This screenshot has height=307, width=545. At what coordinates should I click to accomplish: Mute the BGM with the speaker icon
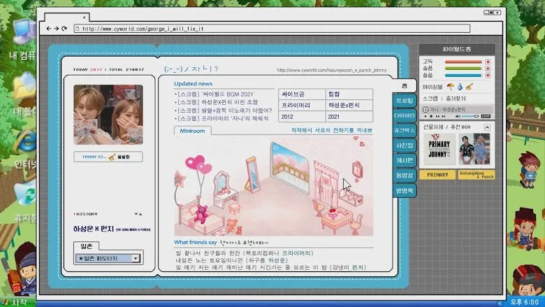pos(458,116)
